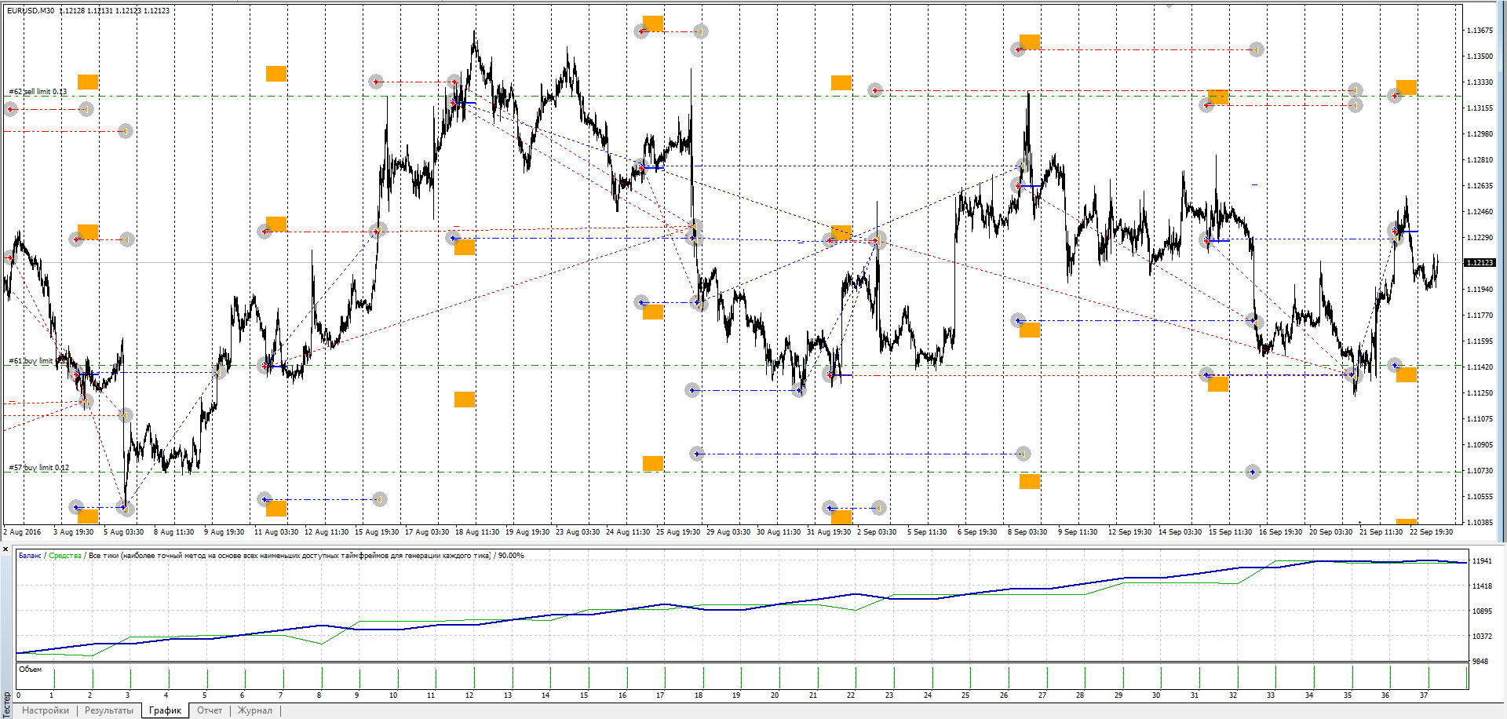Click the 2 Sep 03:30 time label
Image resolution: width=1507 pixels, height=719 pixels.
pyautogui.click(x=877, y=532)
